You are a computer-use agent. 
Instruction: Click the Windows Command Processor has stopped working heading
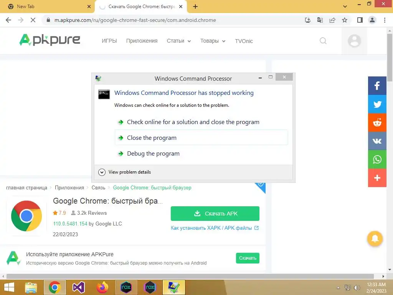(184, 93)
